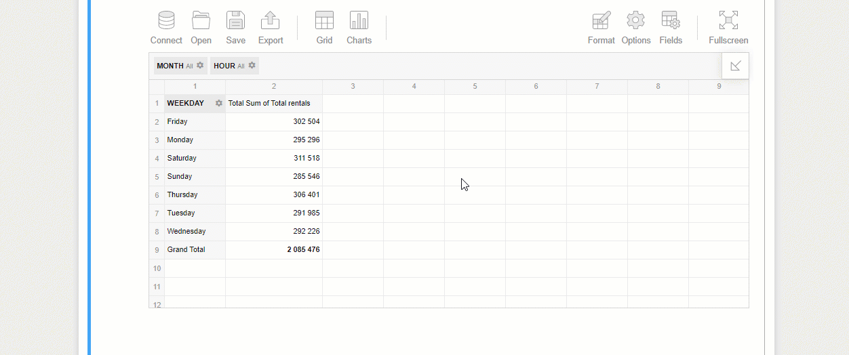The width and height of the screenshot is (849, 355).
Task: Select row header 10
Action: point(157,269)
